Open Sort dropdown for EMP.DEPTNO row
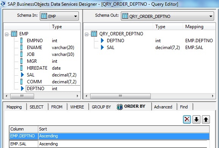Image resolution: width=219 pixels, height=148 pixels. click(x=124, y=136)
